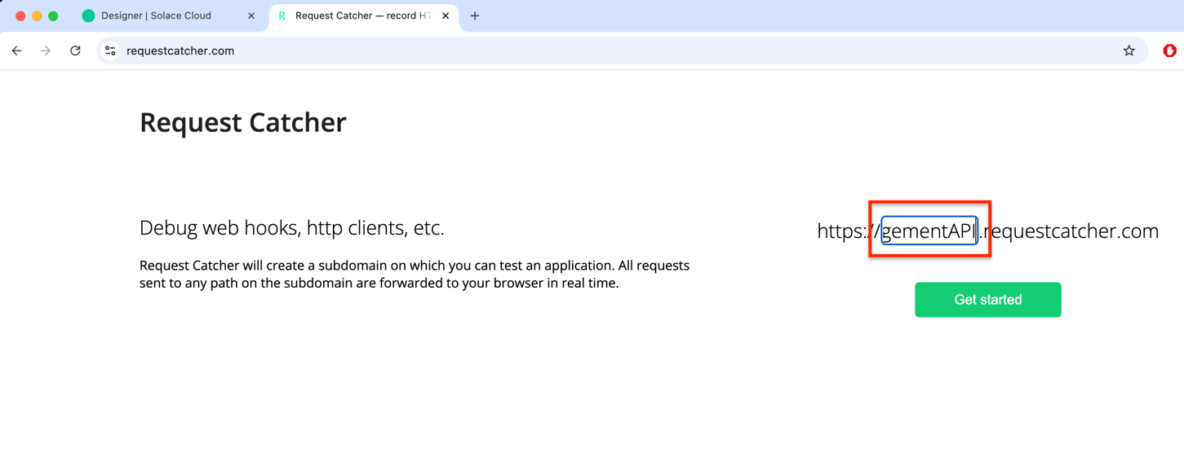This screenshot has height=462, width=1184.
Task: Switch to Designer | Solace Cloud tab
Action: tap(156, 15)
